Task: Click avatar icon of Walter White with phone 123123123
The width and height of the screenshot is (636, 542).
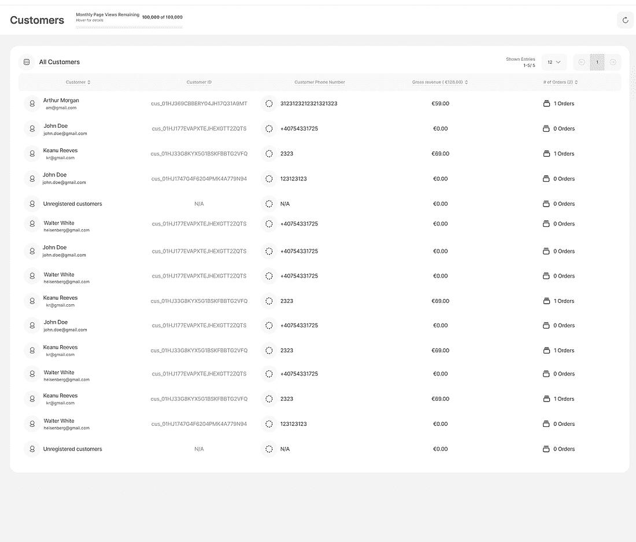Action: [x=32, y=424]
